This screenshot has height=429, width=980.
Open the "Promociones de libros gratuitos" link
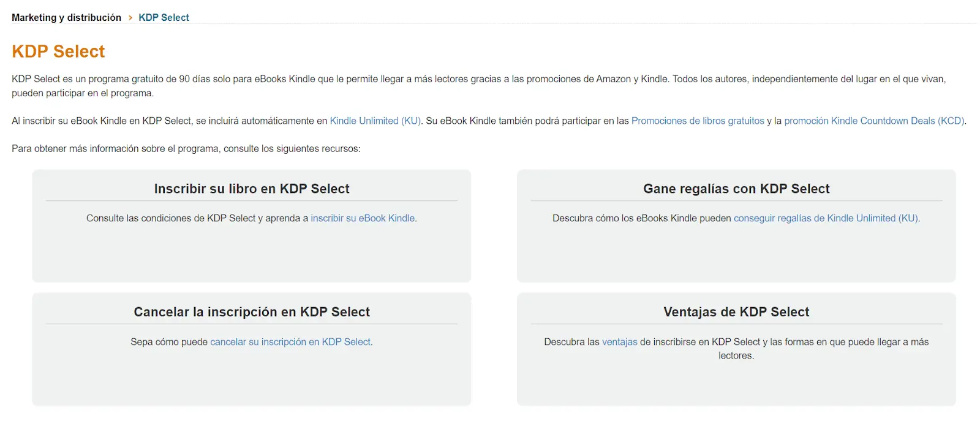tap(698, 121)
